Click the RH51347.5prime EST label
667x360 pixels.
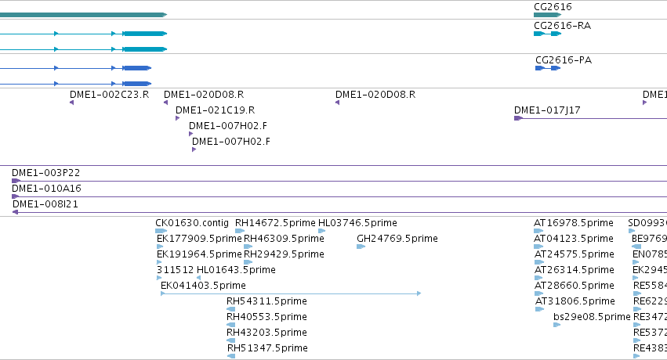click(x=267, y=348)
